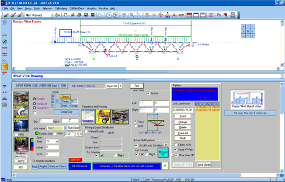Click the yellow back arrow Run icon
Screen dimensions: 285x182
[x=58, y=15]
